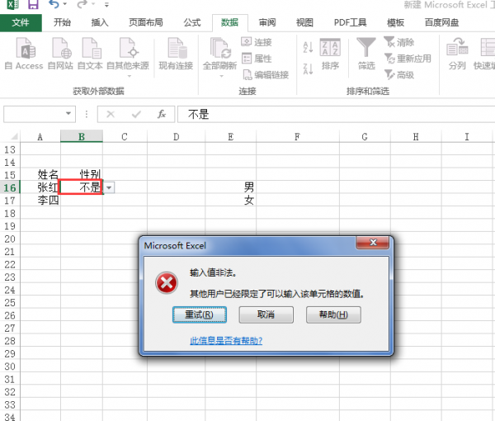The width and height of the screenshot is (495, 421).
Task: Open the 此信息是否有帮助? link
Action: 226,340
